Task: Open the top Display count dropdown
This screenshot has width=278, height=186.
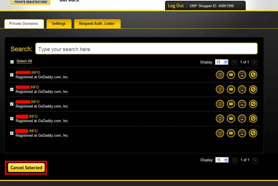Action: coord(221,62)
